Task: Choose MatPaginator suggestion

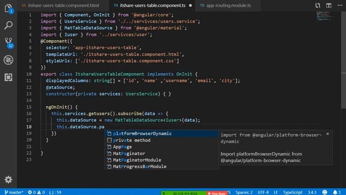Action: click(162, 153)
